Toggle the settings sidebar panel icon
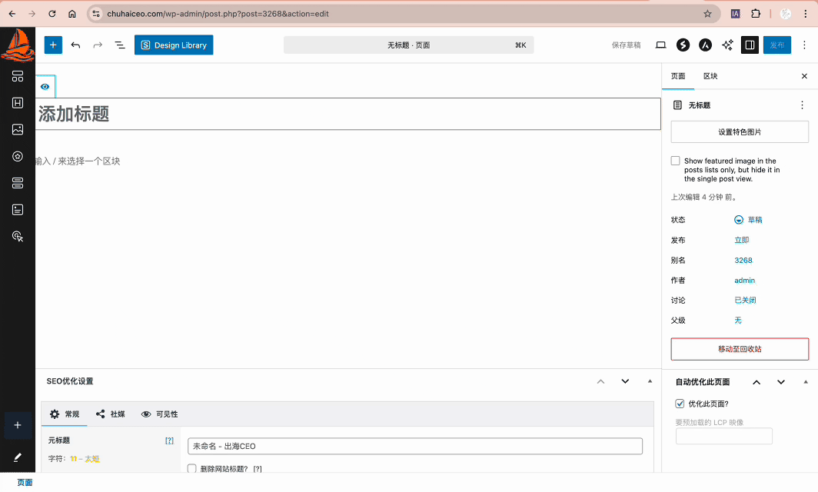The width and height of the screenshot is (818, 492). tap(749, 45)
